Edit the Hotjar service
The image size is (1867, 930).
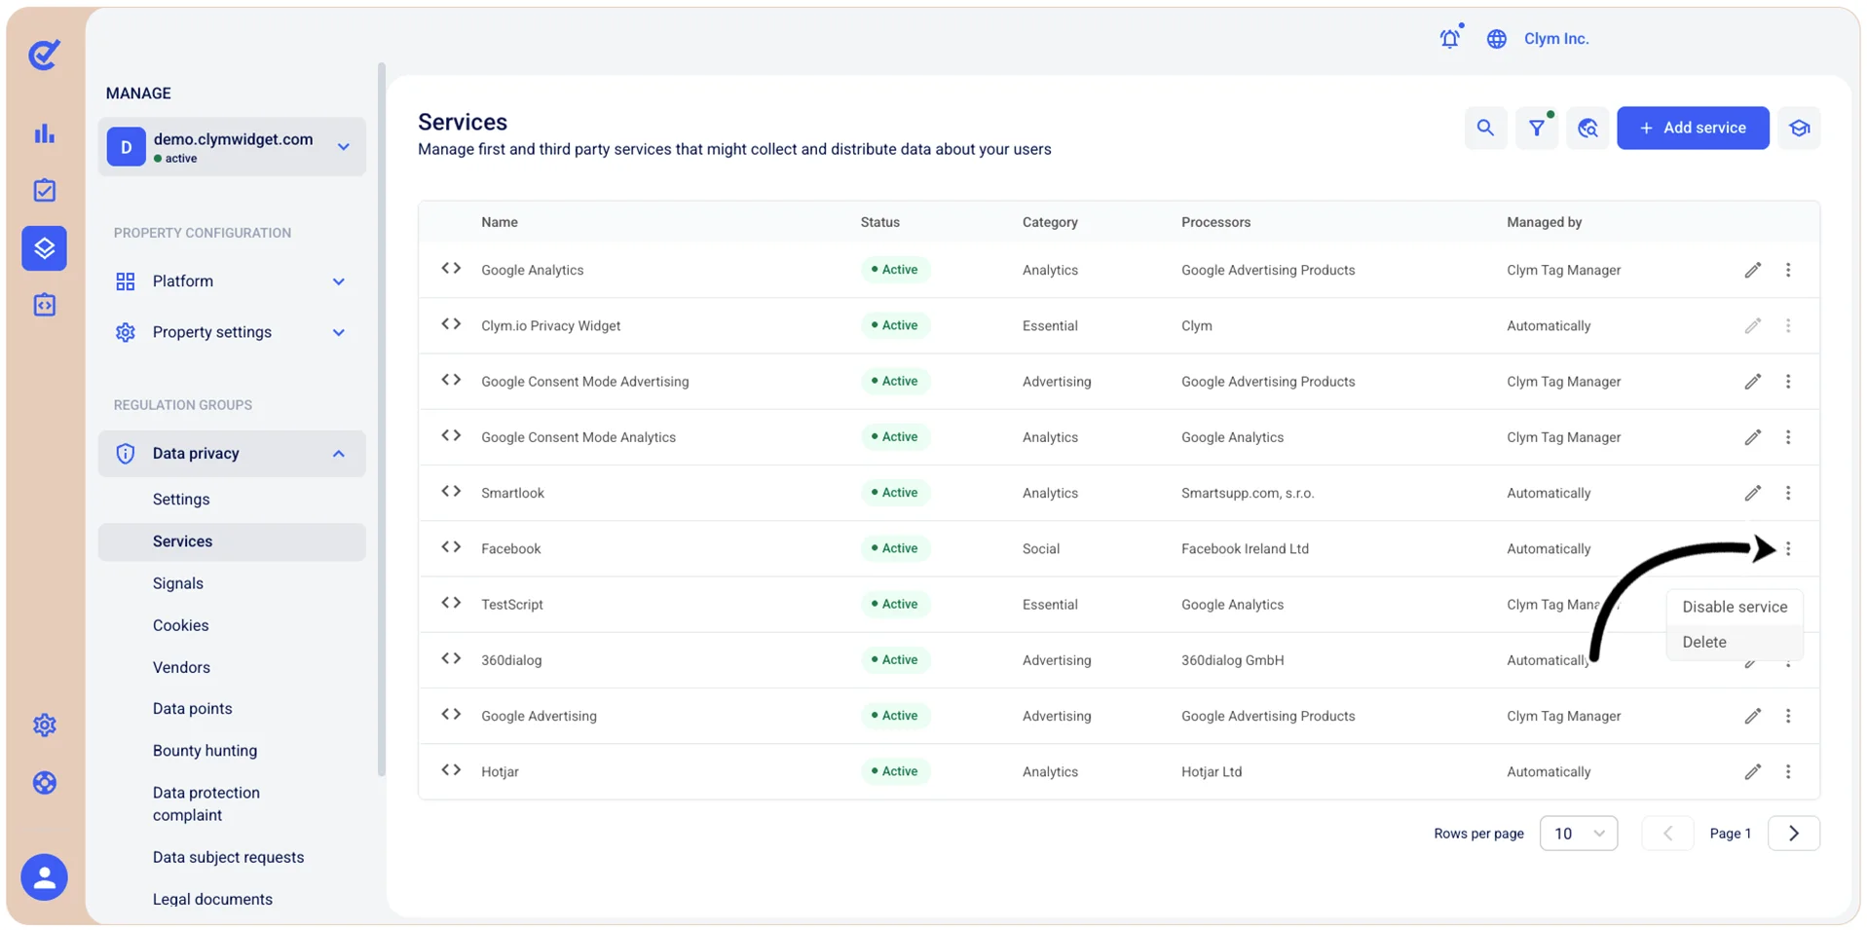pyautogui.click(x=1752, y=771)
